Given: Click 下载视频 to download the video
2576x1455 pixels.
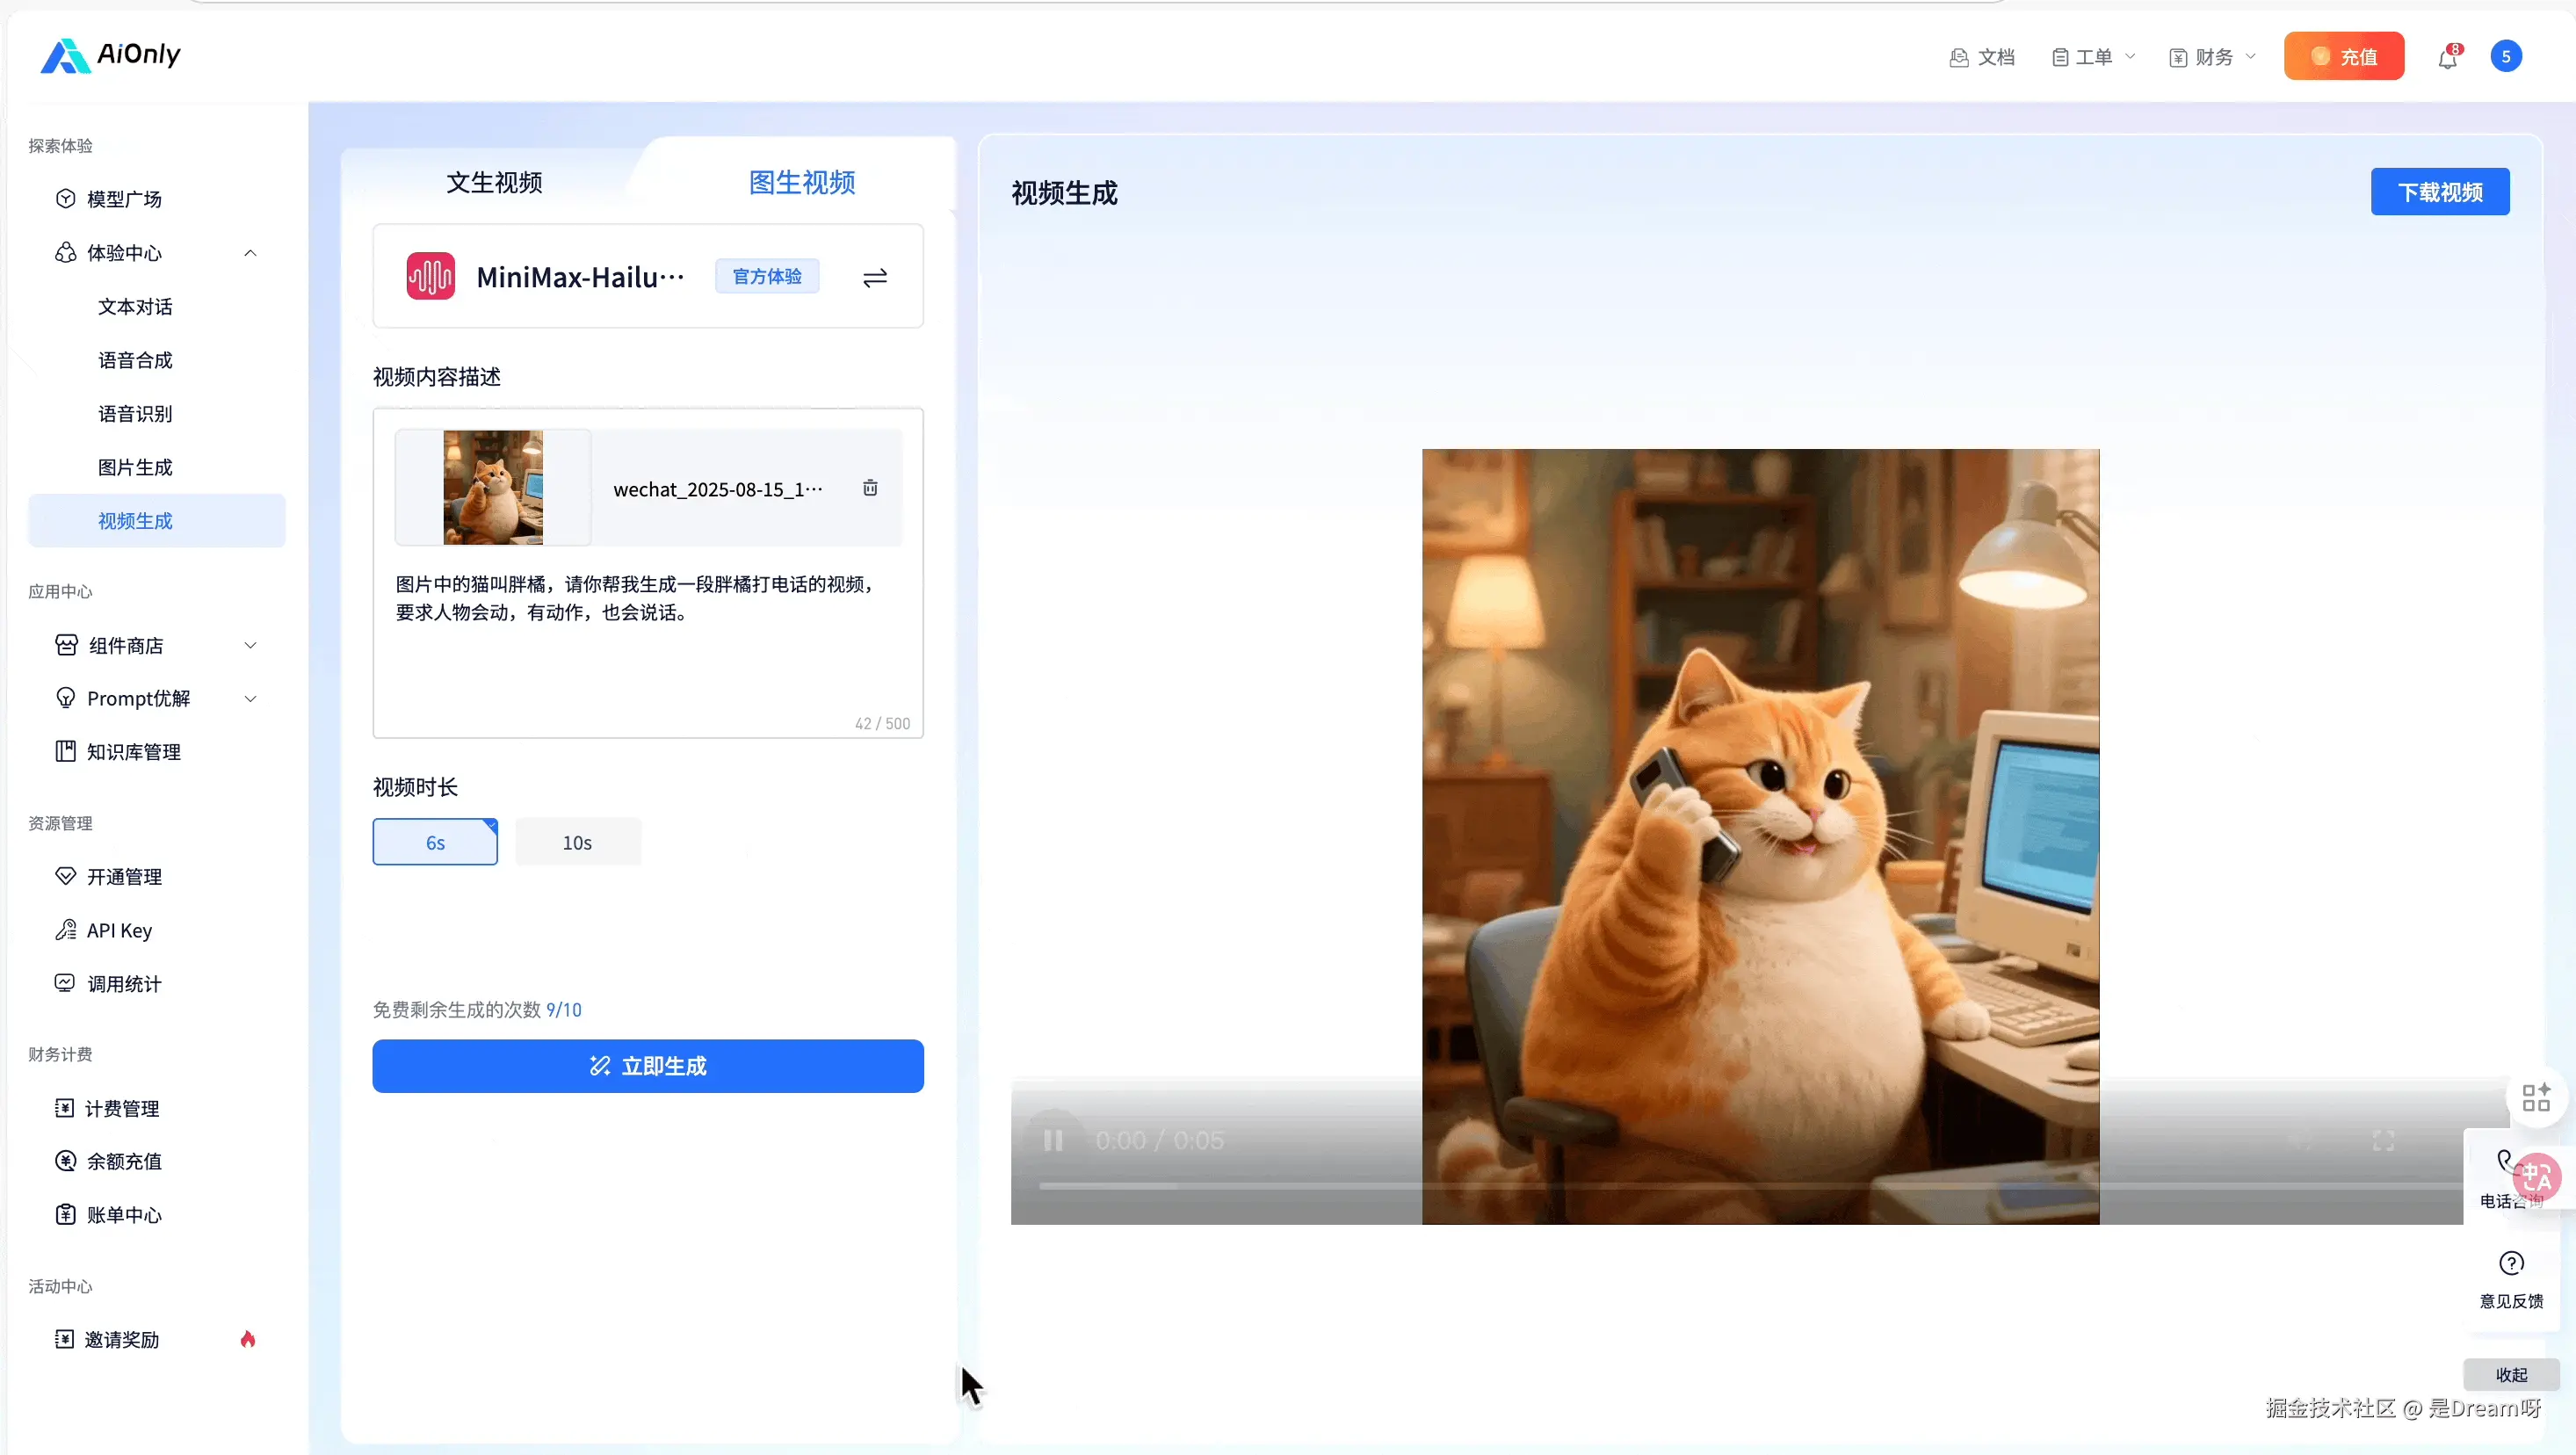Looking at the screenshot, I should point(2440,191).
